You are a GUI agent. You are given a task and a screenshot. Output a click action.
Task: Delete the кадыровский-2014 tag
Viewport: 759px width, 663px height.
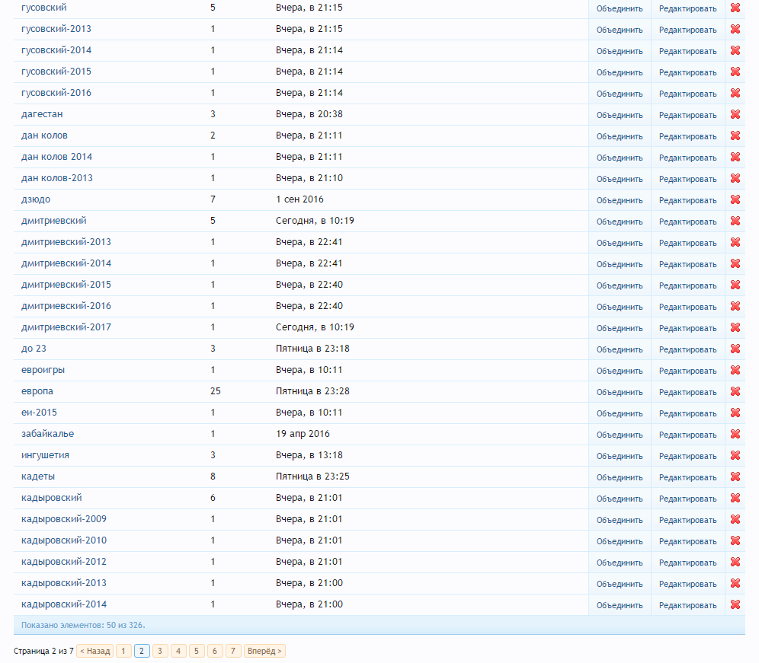(x=735, y=604)
